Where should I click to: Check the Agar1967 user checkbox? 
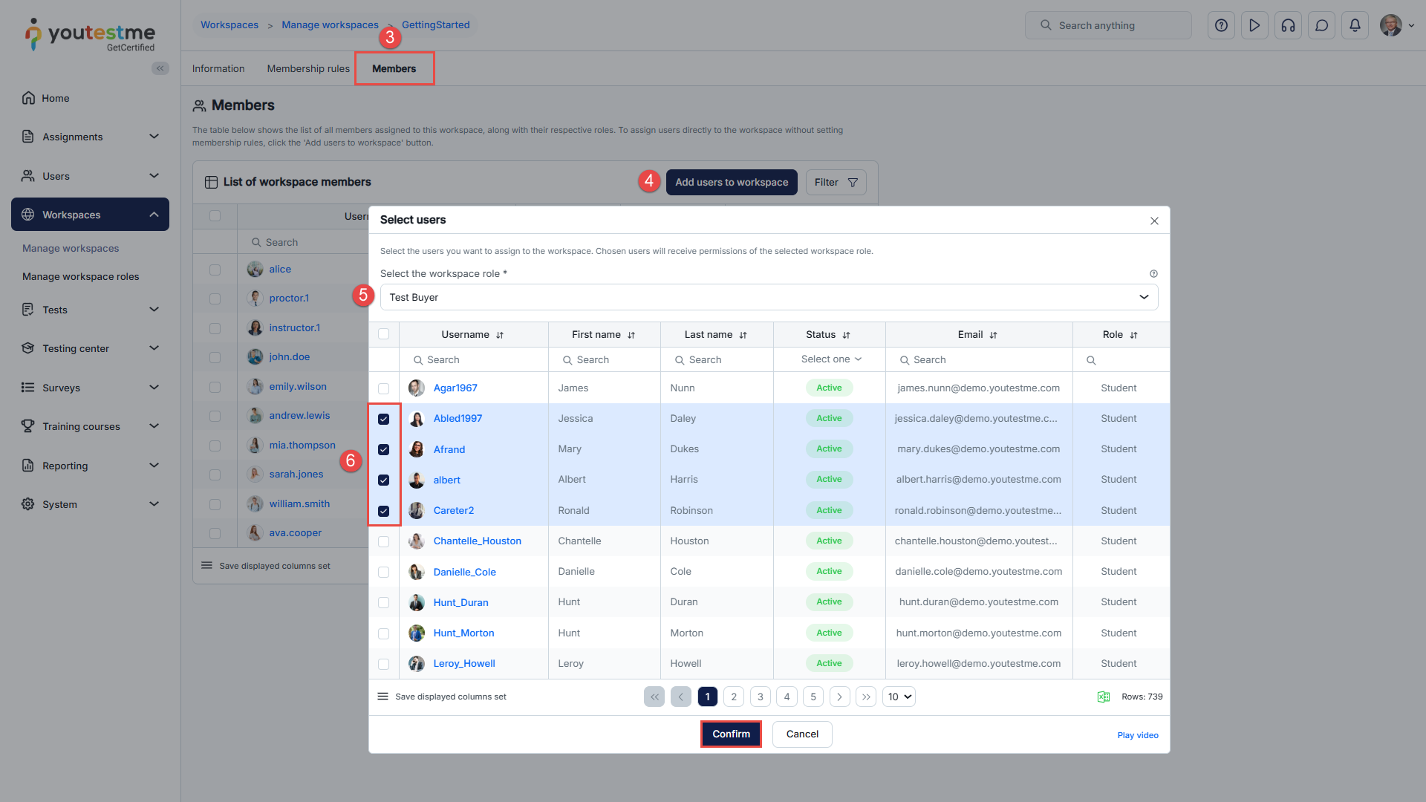pos(383,388)
